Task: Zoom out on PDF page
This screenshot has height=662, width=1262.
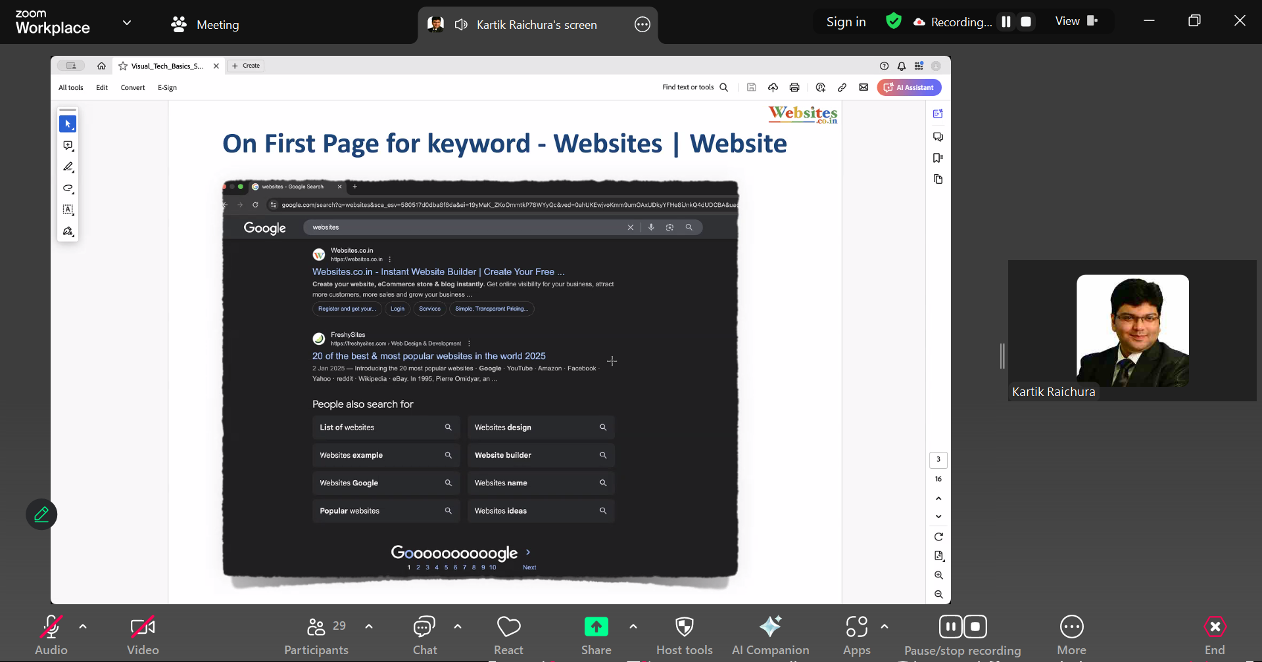Action: 938,594
